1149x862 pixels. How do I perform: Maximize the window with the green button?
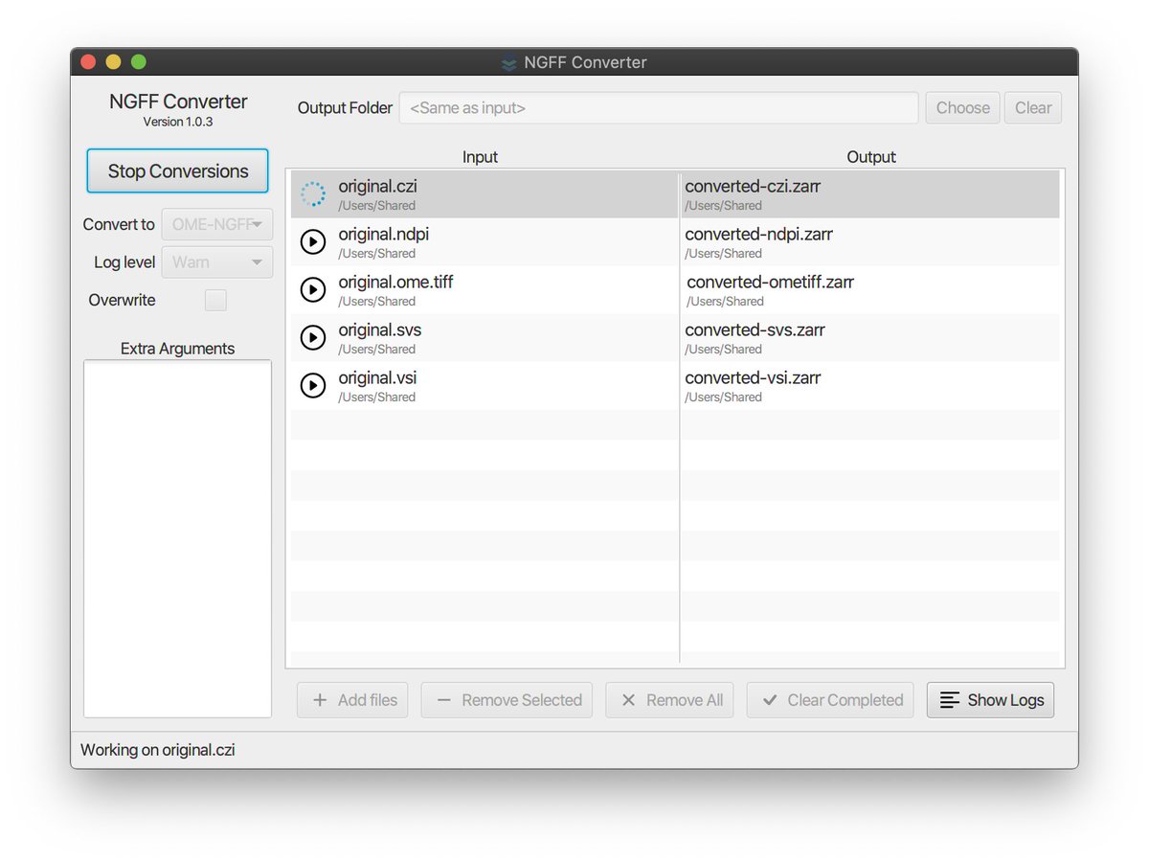pos(138,62)
